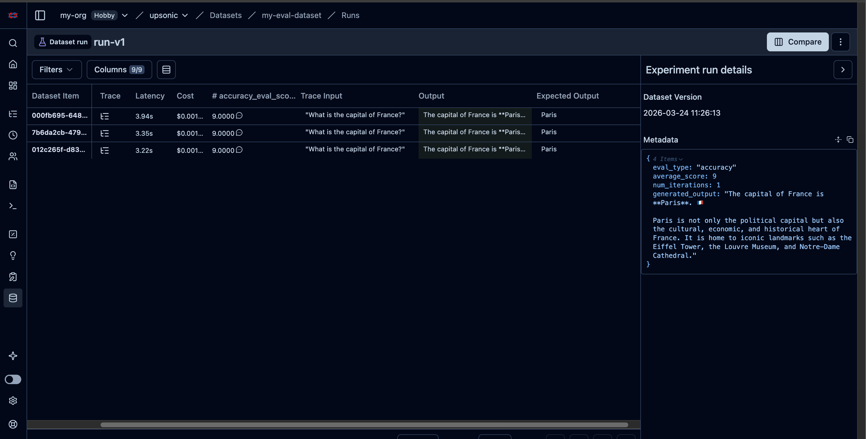Click the Latency column header

[x=150, y=96]
